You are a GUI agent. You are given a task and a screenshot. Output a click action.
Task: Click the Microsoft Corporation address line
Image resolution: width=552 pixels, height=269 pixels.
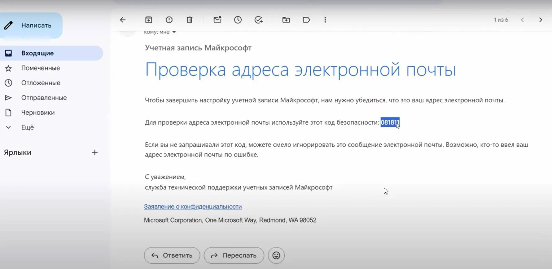pyautogui.click(x=230, y=220)
